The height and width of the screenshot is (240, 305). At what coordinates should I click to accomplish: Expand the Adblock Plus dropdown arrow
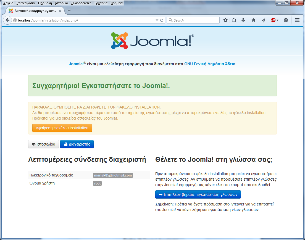point(278,20)
